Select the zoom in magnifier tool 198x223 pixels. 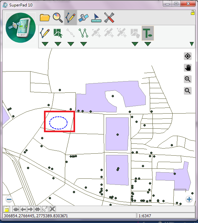188,79
